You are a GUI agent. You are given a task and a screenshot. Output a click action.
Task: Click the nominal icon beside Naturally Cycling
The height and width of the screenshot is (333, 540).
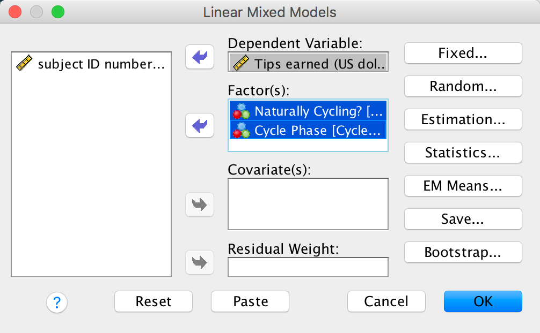pyautogui.click(x=242, y=111)
